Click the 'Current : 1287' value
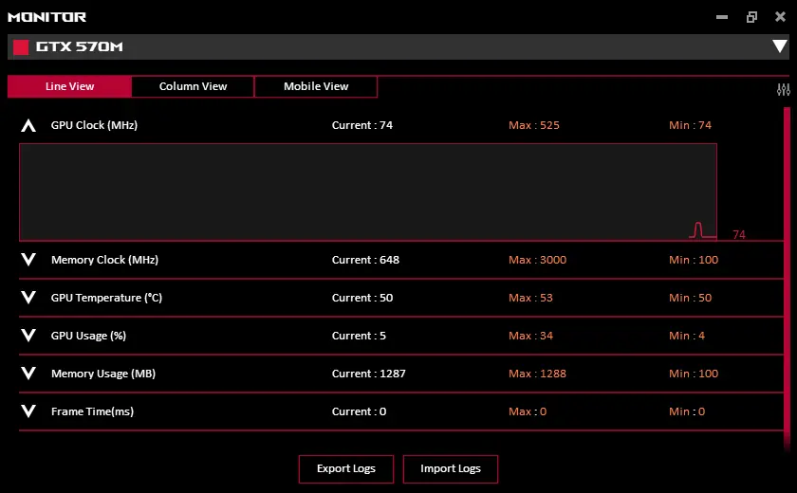Image resolution: width=797 pixels, height=493 pixels. click(368, 374)
